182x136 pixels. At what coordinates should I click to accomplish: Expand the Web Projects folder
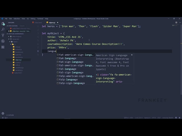9,37
